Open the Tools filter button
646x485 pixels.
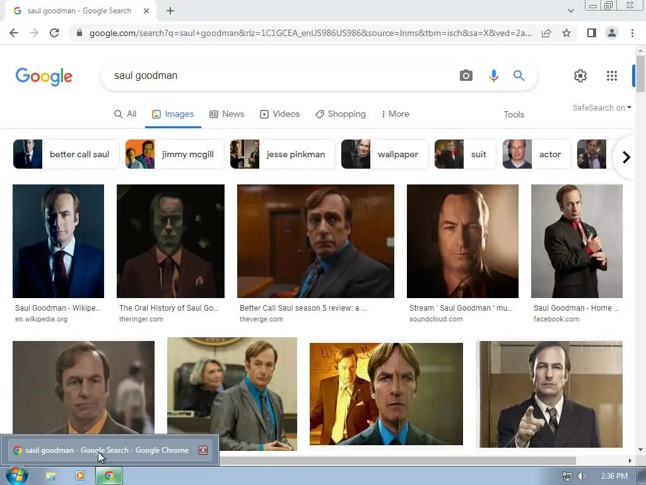pyautogui.click(x=514, y=114)
